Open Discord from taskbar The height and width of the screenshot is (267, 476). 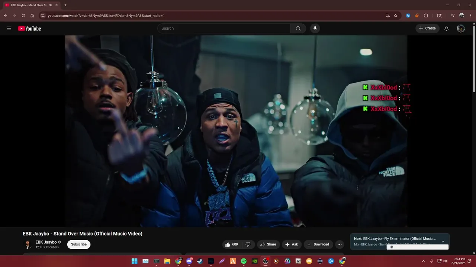189,261
